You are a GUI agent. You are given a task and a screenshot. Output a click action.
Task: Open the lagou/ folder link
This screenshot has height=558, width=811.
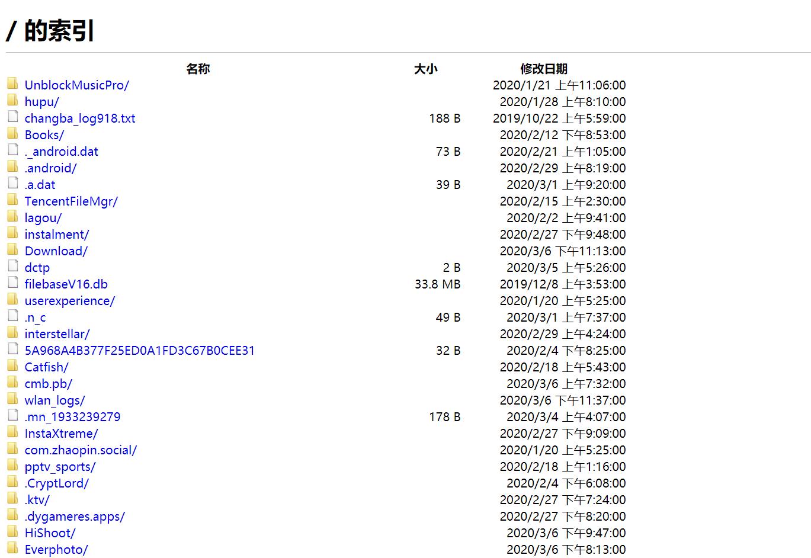coord(43,218)
